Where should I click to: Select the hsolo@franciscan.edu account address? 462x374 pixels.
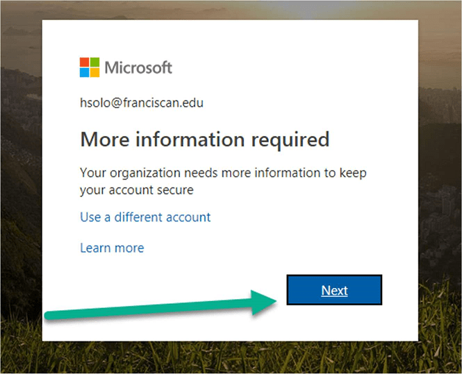(x=142, y=103)
